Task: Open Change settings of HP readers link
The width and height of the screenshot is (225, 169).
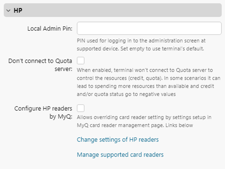Action: [x=118, y=140]
